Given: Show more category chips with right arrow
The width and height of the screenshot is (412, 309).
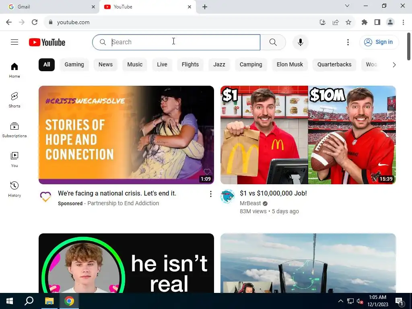Looking at the screenshot, I should click(394, 65).
